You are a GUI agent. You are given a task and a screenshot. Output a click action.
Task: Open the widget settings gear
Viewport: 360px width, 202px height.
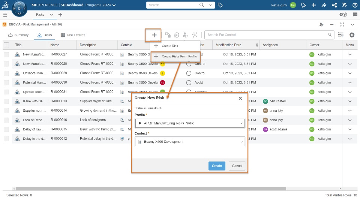352,35
